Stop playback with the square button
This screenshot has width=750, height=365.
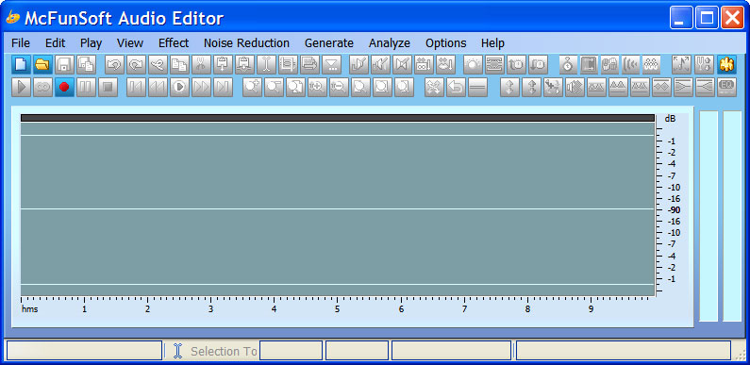108,87
